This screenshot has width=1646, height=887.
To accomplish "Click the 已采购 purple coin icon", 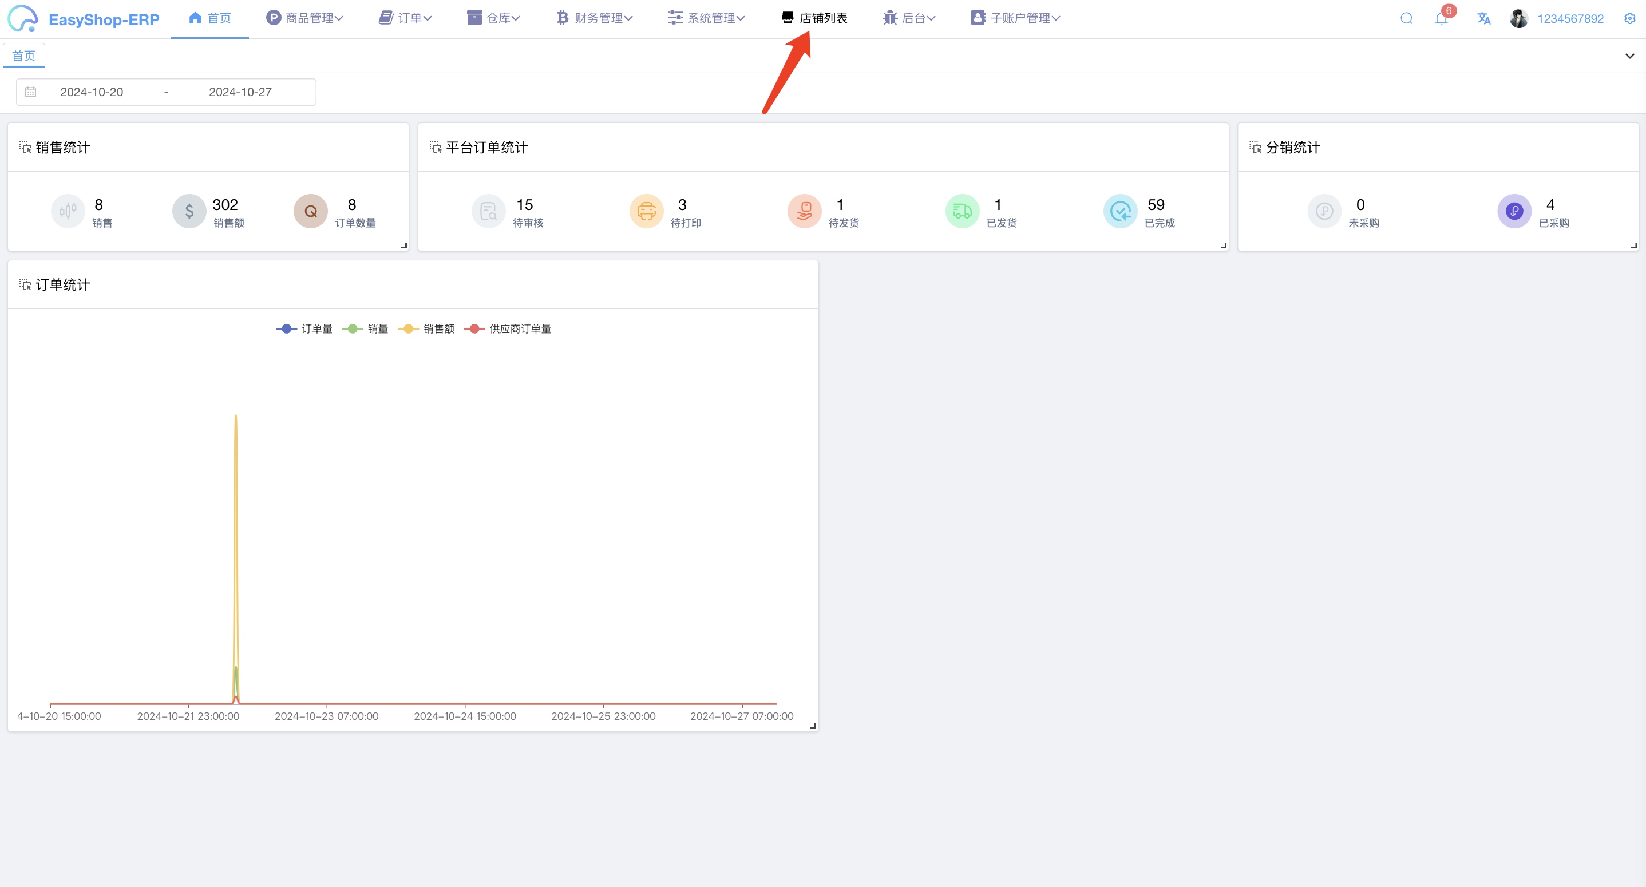I will pos(1514,211).
